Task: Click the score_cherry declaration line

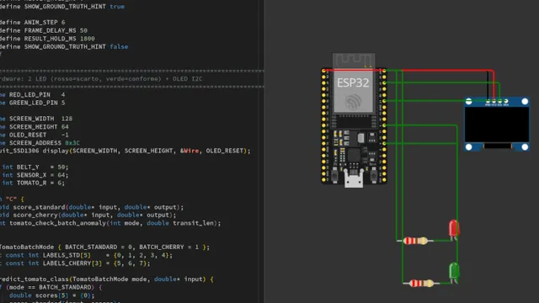Action: click(88, 215)
